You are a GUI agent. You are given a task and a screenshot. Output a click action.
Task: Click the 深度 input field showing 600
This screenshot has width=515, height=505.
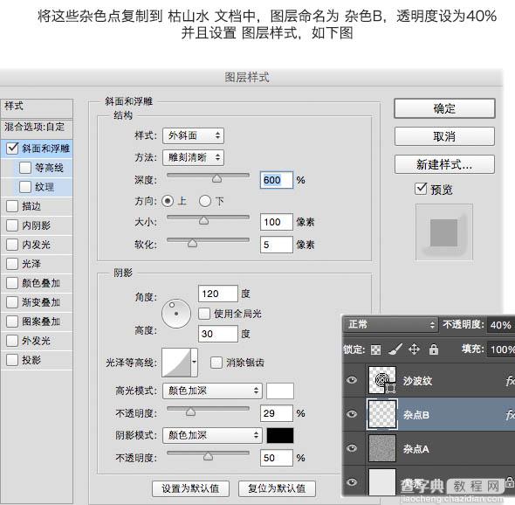click(276, 180)
